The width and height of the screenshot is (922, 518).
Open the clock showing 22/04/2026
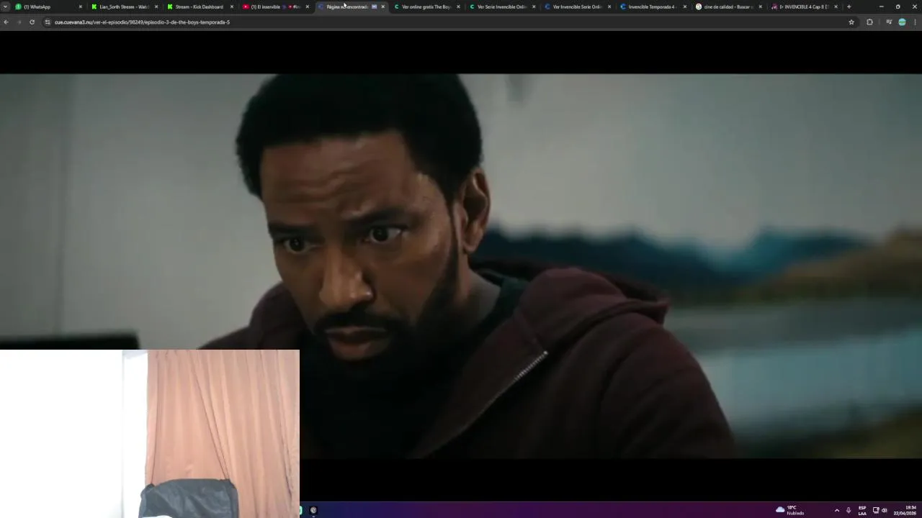905,510
